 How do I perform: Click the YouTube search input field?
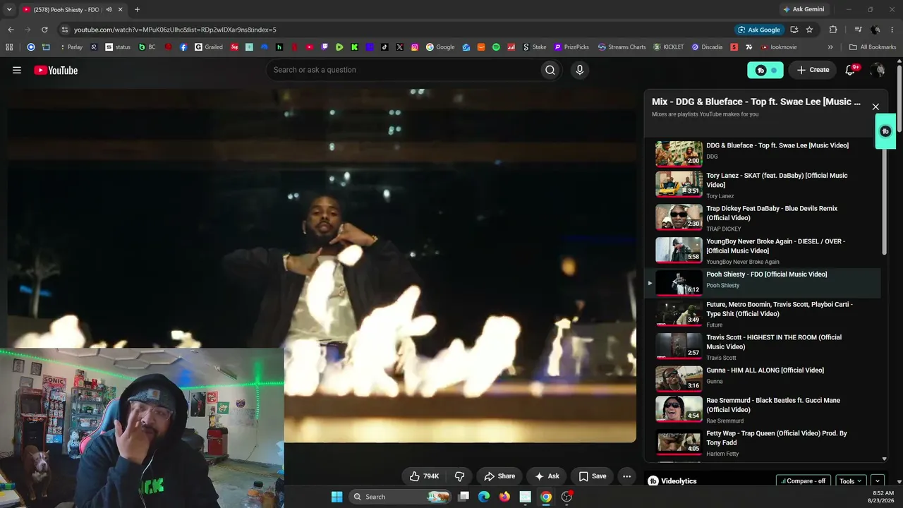402,70
